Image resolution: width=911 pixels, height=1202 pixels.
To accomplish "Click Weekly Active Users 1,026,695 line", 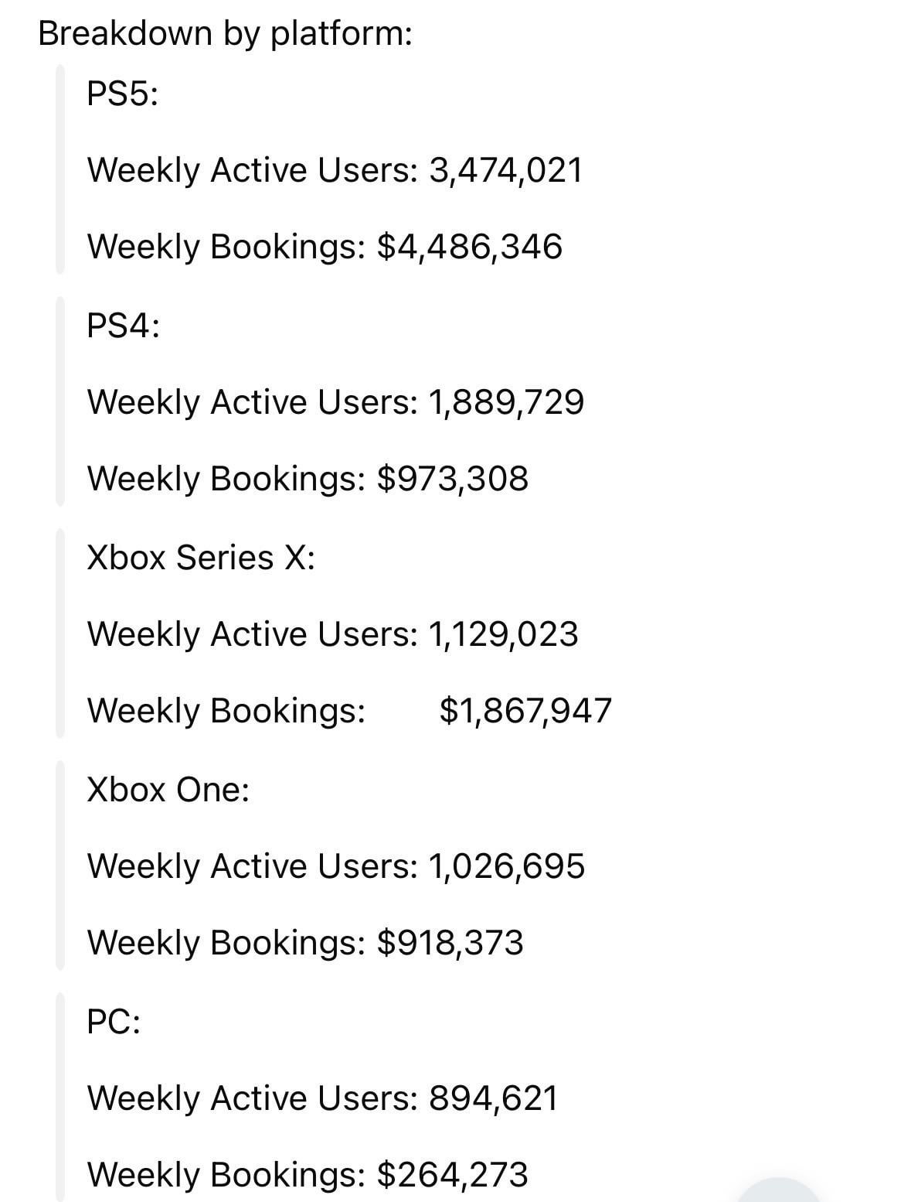I will click(x=335, y=866).
